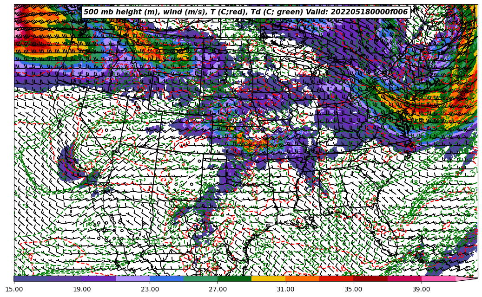Viewport: 482px width, 297px height.
Task: Click the 23.00 colorbar tick label
Action: [150, 289]
